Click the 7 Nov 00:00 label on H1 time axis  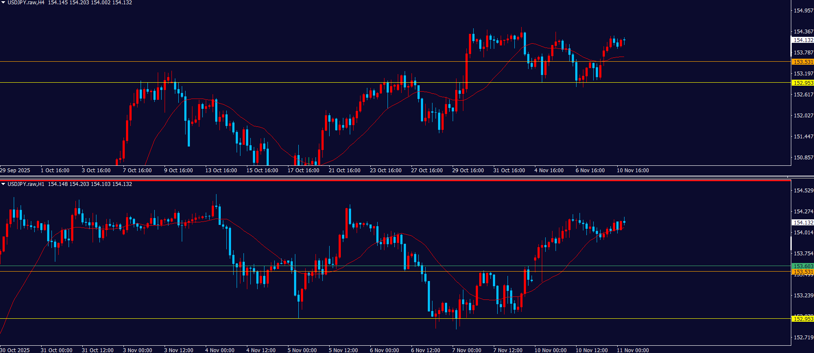click(466, 350)
